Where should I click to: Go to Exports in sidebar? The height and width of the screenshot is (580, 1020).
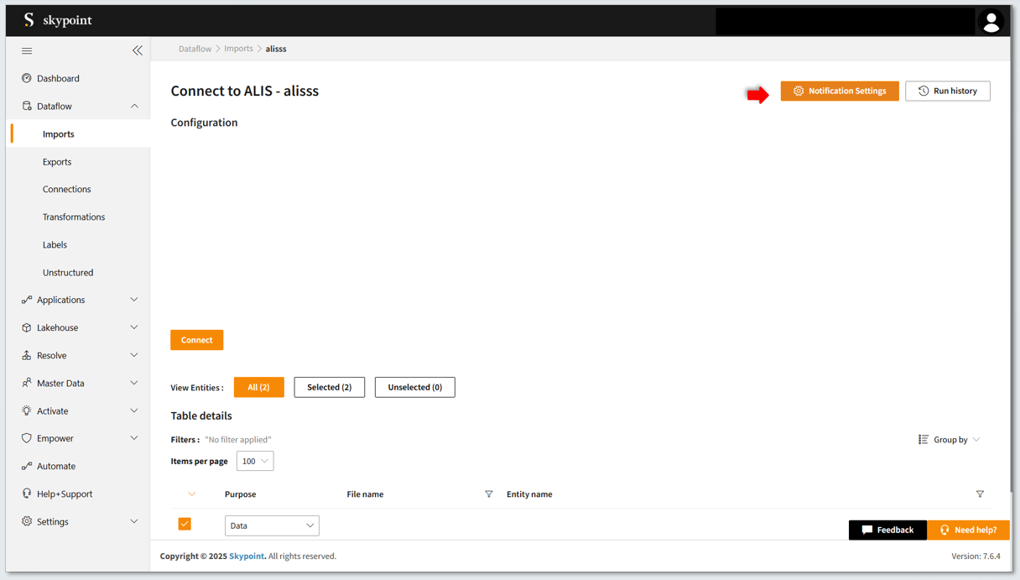[57, 162]
